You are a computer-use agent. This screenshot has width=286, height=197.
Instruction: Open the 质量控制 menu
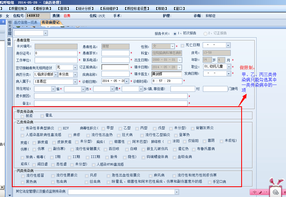pos(18,9)
